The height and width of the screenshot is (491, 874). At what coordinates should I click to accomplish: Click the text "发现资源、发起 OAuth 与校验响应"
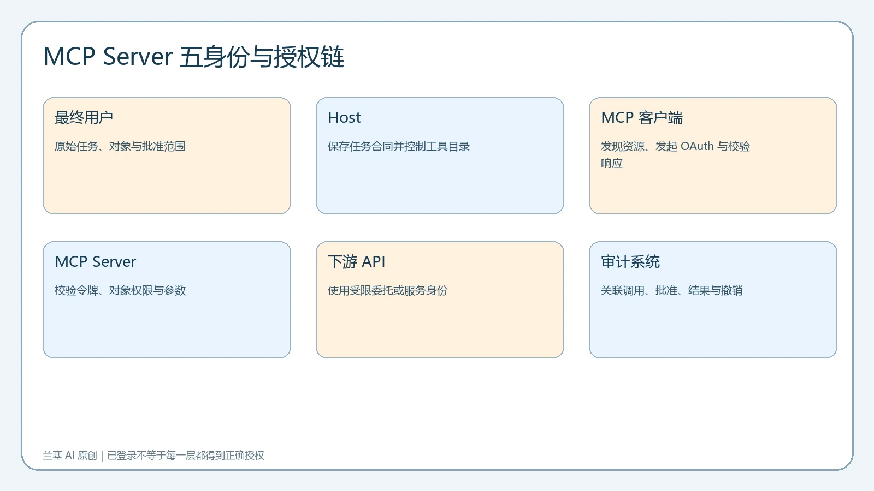click(675, 154)
